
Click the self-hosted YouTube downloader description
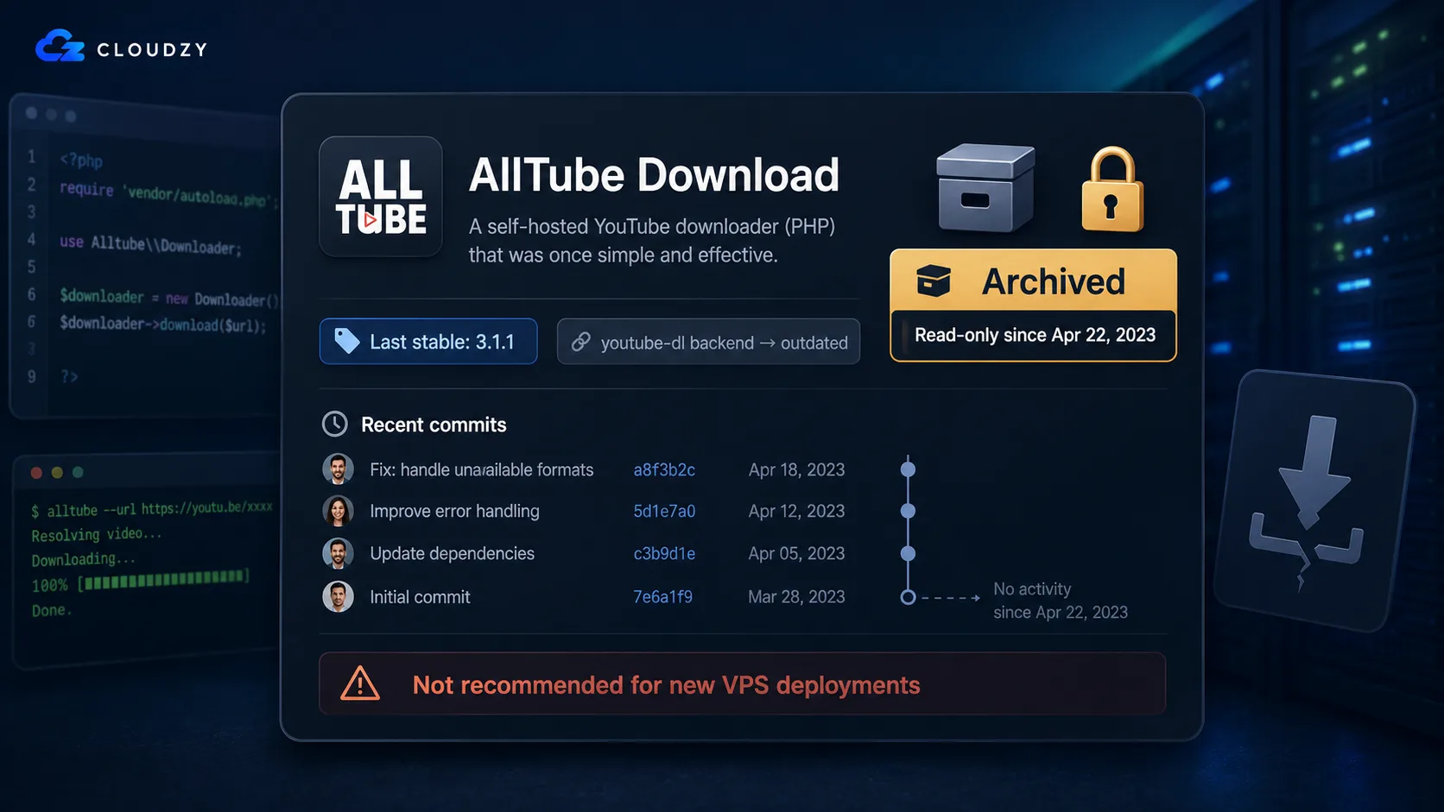[x=652, y=241]
